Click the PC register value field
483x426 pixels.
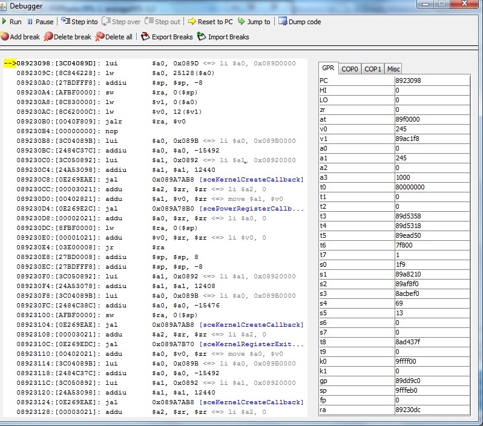click(431, 80)
